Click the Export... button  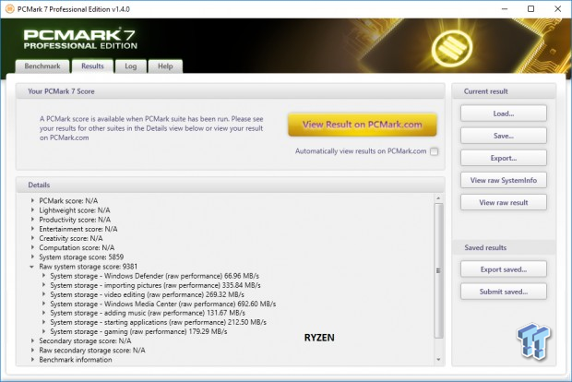pos(503,158)
